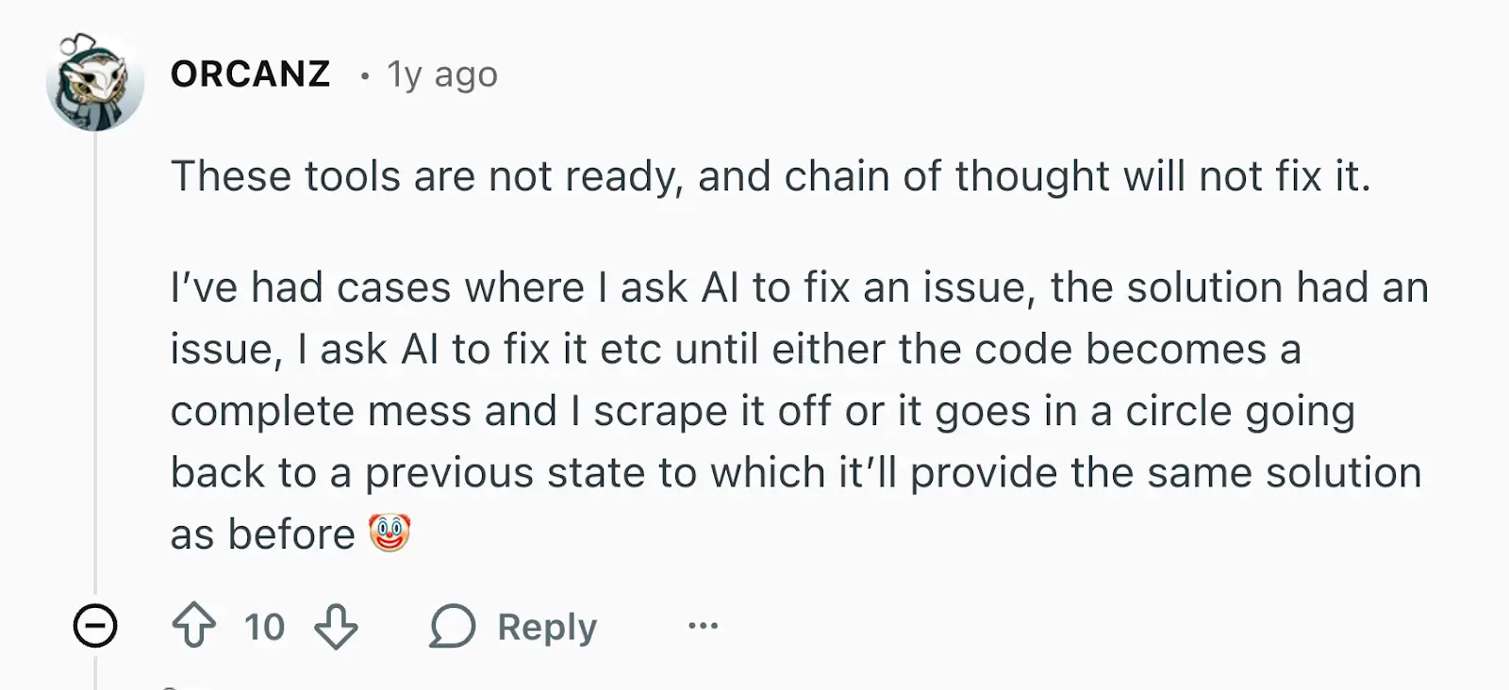1509x690 pixels.
Task: Upvote ORCANZ's comment with the arrow icon
Action: (x=196, y=625)
